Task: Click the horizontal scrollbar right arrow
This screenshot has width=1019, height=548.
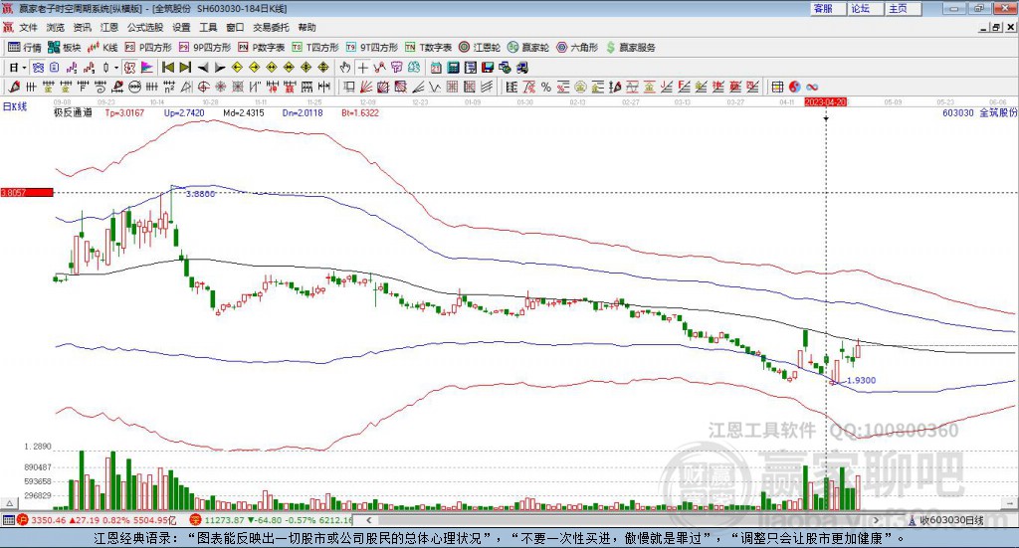Action: pyautogui.click(x=876, y=520)
